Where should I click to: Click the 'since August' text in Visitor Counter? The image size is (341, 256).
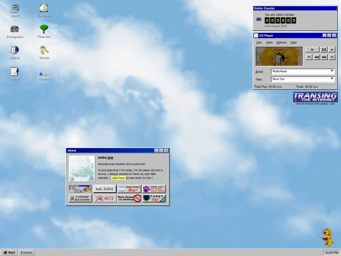click(x=275, y=26)
